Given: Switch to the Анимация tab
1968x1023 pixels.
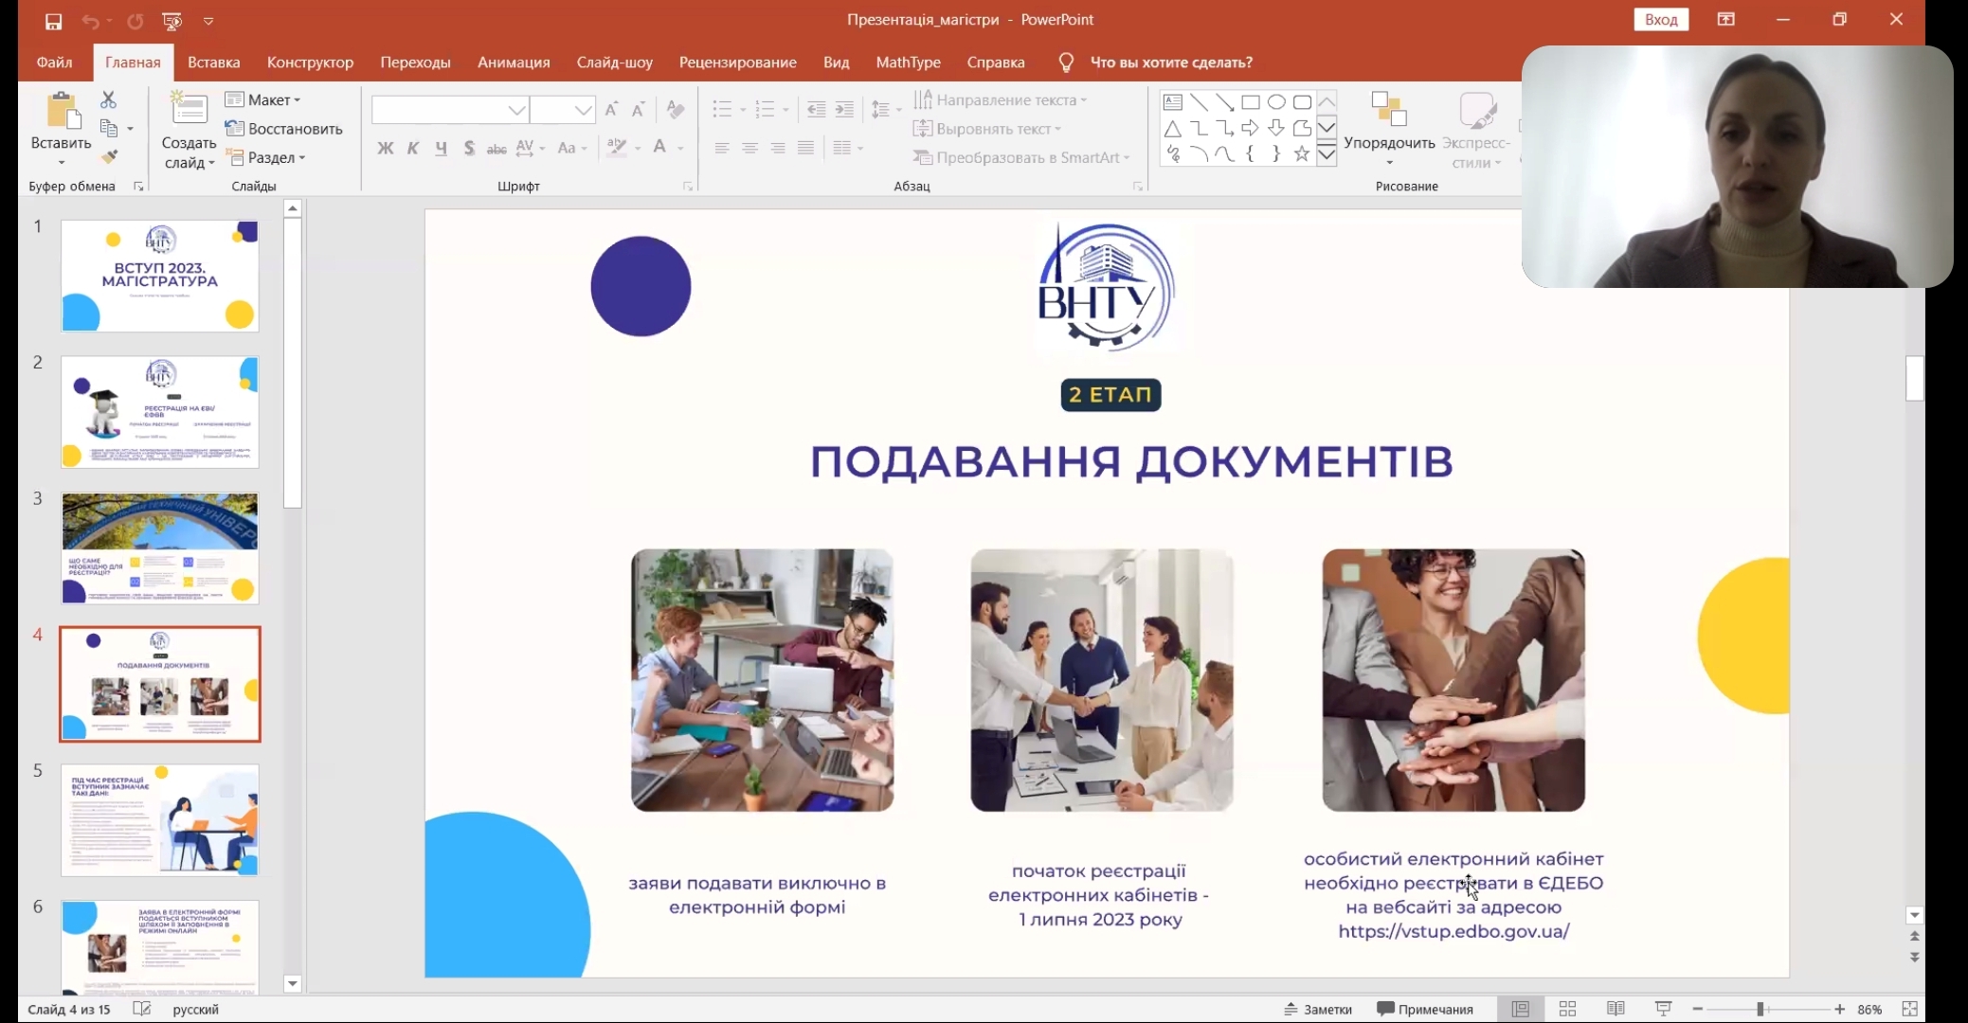Looking at the screenshot, I should click(514, 62).
